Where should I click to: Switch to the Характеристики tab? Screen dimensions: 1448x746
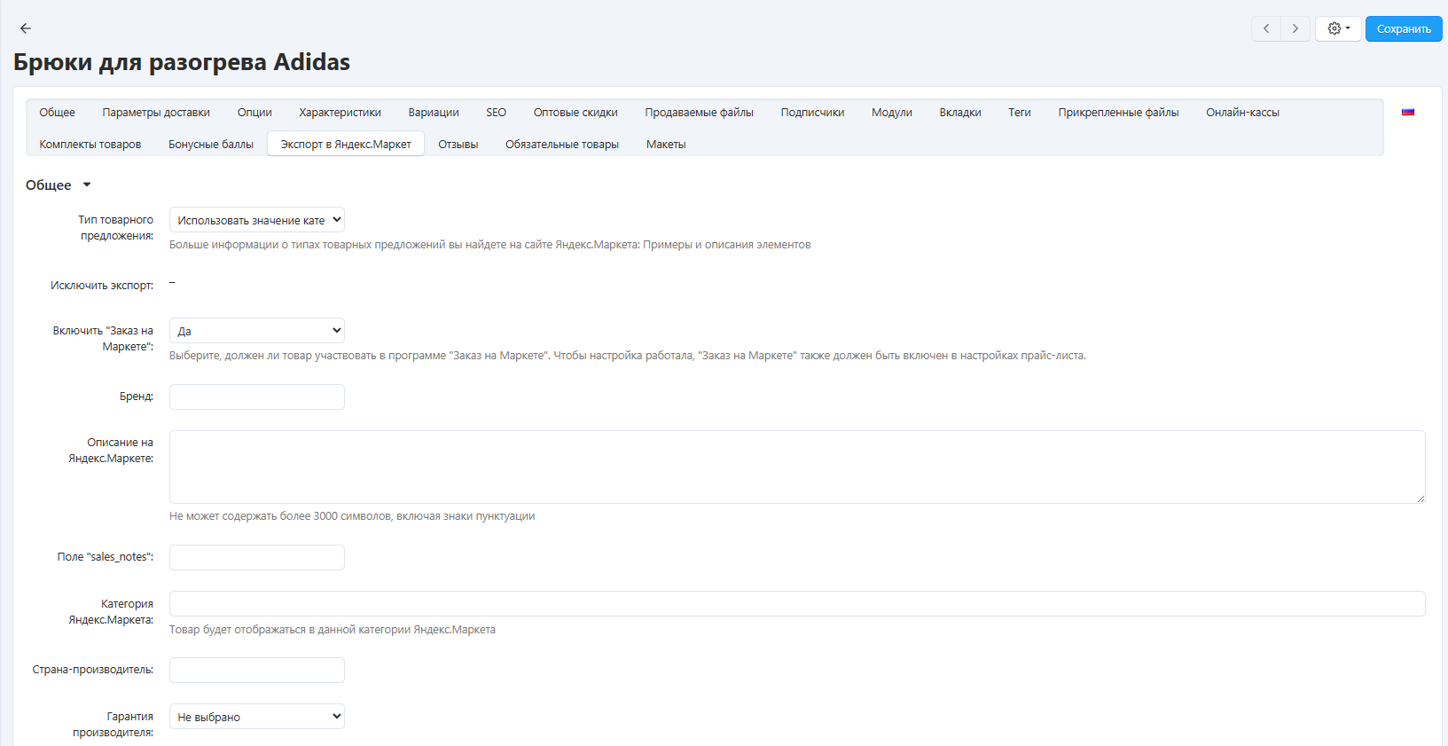(340, 113)
